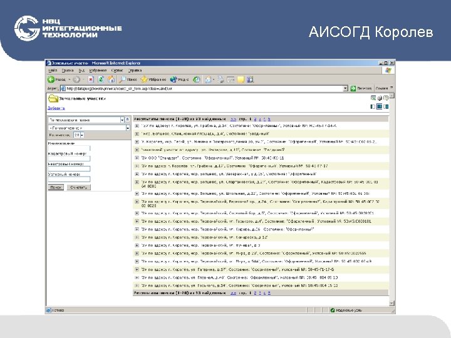Focus the Условный номер input field

[x=69, y=180]
